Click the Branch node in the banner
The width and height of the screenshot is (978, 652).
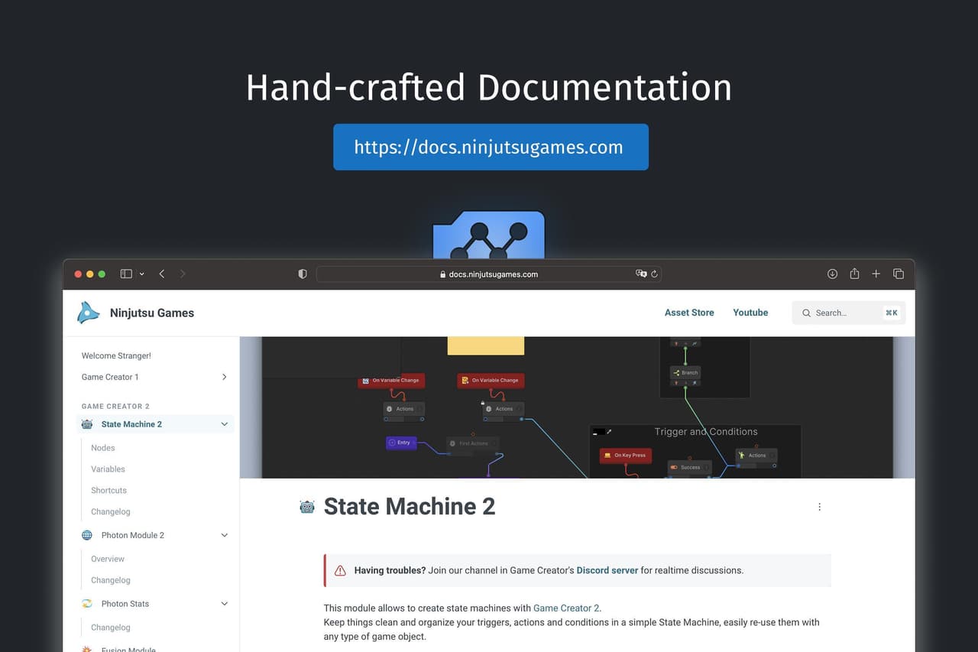click(x=685, y=373)
